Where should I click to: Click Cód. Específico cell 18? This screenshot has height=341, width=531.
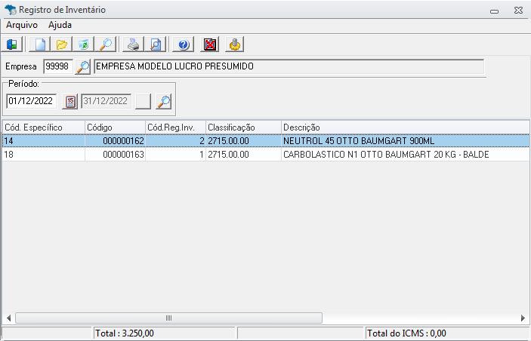[x=43, y=155]
